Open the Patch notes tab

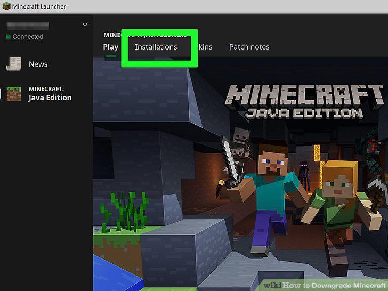point(249,47)
